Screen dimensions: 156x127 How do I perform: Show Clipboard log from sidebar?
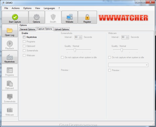10,84
